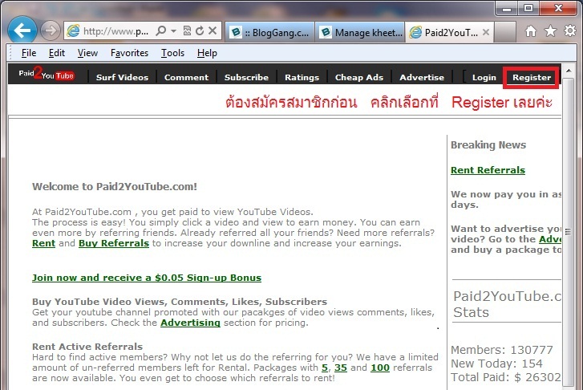Click Join now and receive sign-up bonus
The width and height of the screenshot is (583, 390).
coord(147,278)
